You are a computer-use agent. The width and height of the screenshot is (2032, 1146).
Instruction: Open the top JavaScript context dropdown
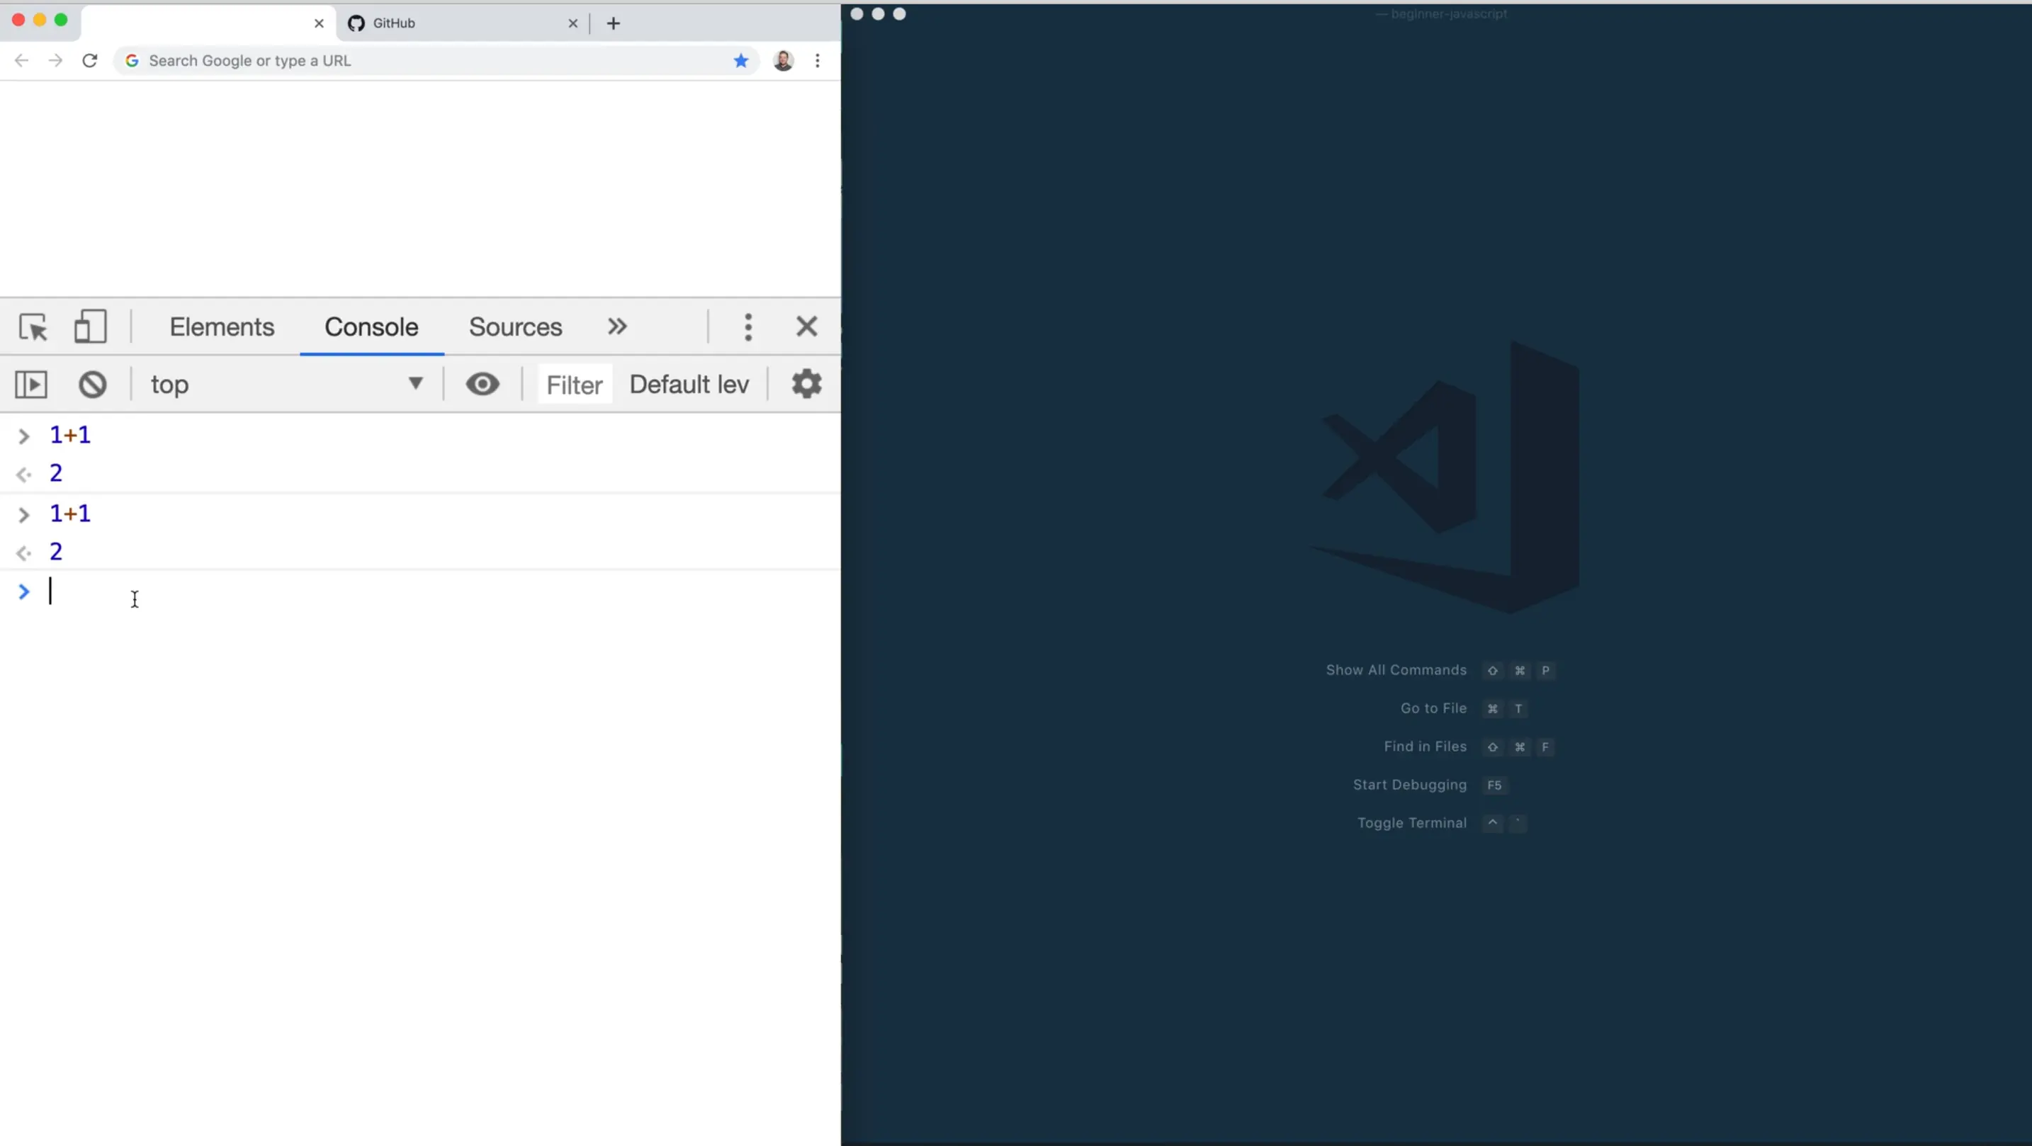coord(287,384)
